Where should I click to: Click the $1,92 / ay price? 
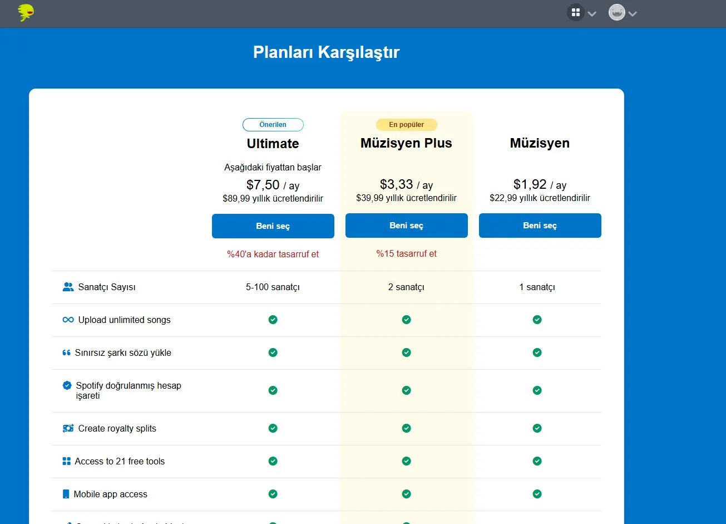(540, 184)
